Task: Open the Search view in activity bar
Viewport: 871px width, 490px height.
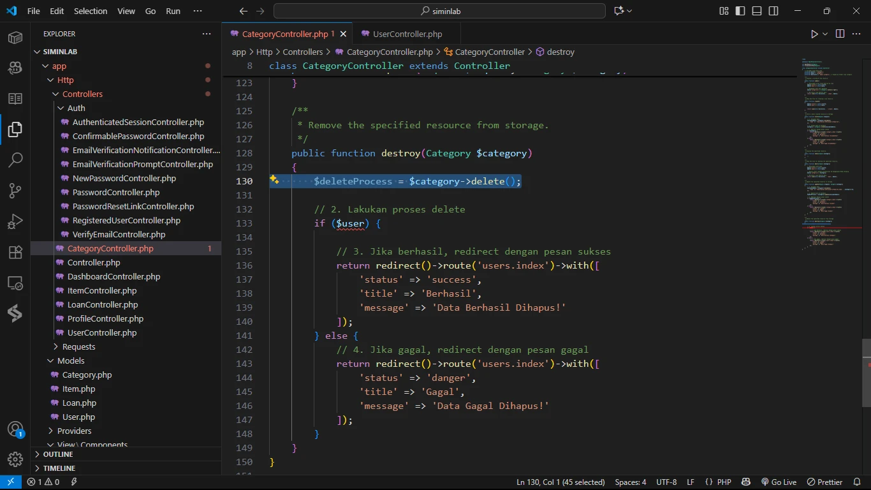Action: pyautogui.click(x=15, y=160)
